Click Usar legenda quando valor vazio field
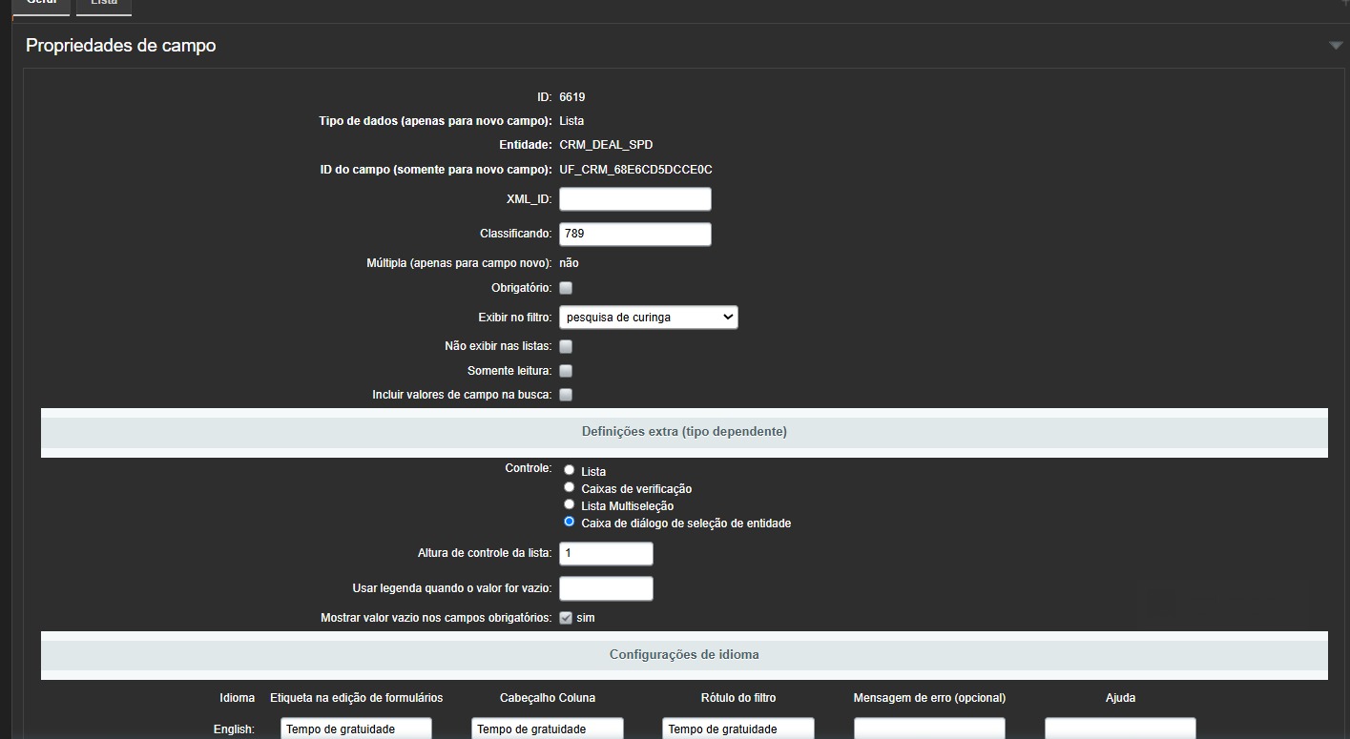Screen dimensions: 1350x739 pos(606,588)
